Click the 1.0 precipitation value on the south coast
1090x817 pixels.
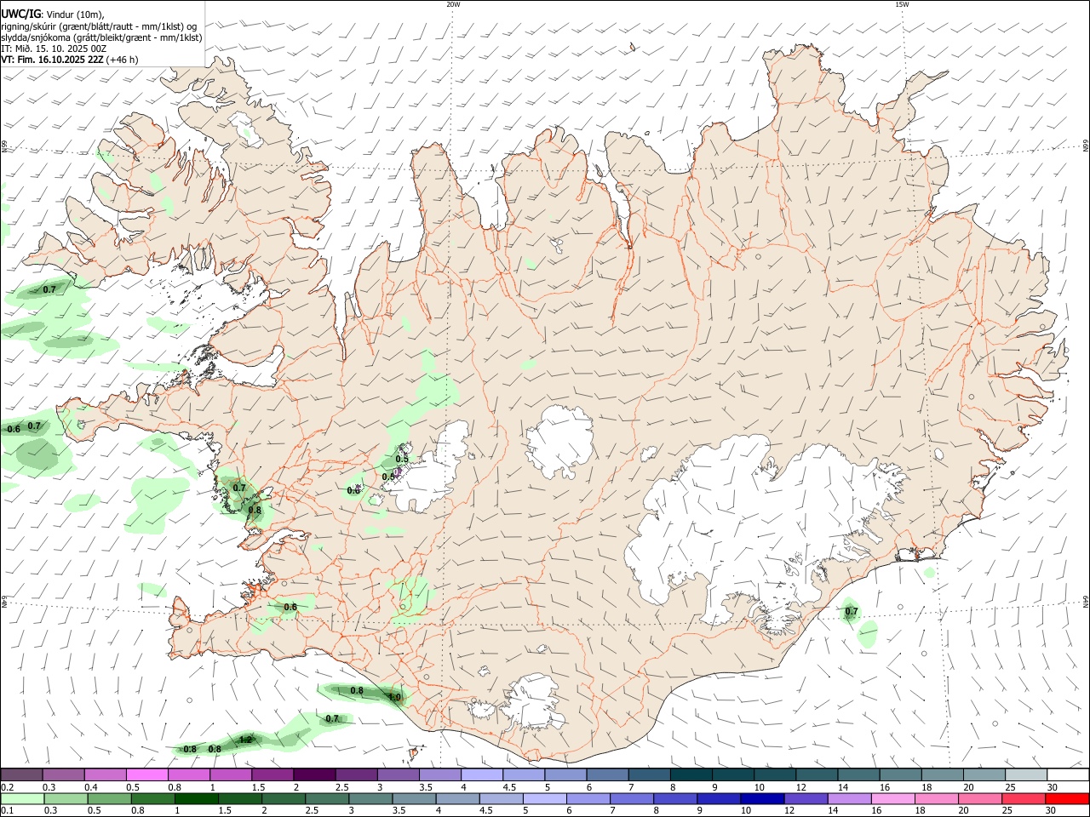click(394, 697)
